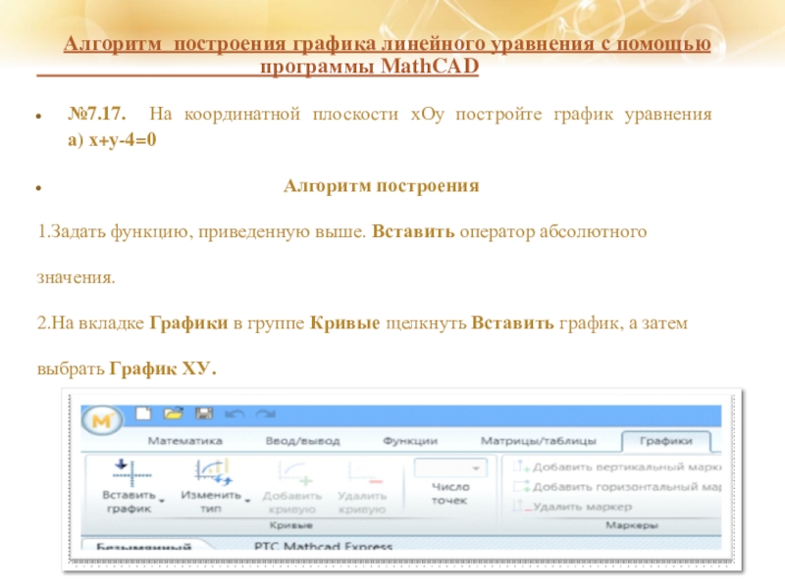Click the delete marker icon beside Удалить маркер
The height and width of the screenshot is (588, 785).
point(521,506)
